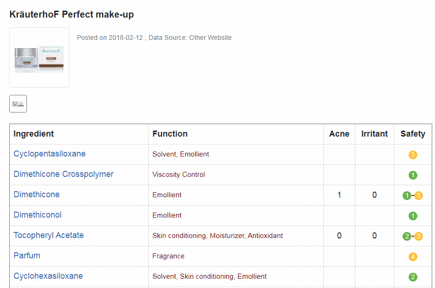Click the Function column header
435x288 pixels.
(x=170, y=134)
